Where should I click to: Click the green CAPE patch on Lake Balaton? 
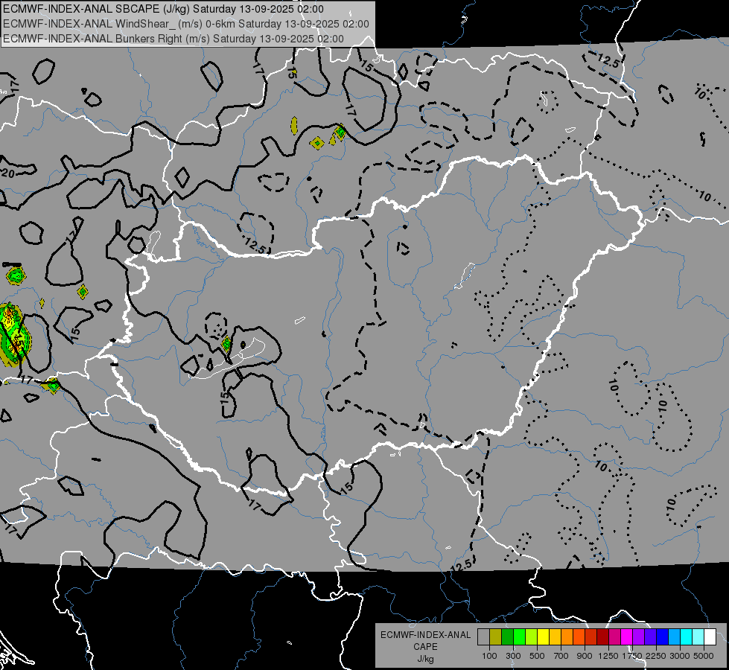(x=226, y=344)
